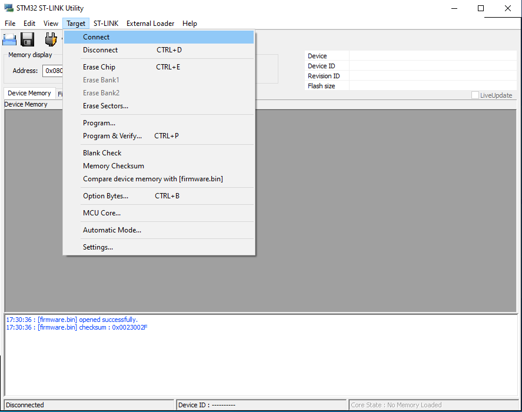Viewport: 522px width, 412px height.
Task: Click the Device ID status bar entry
Action: tap(261, 405)
